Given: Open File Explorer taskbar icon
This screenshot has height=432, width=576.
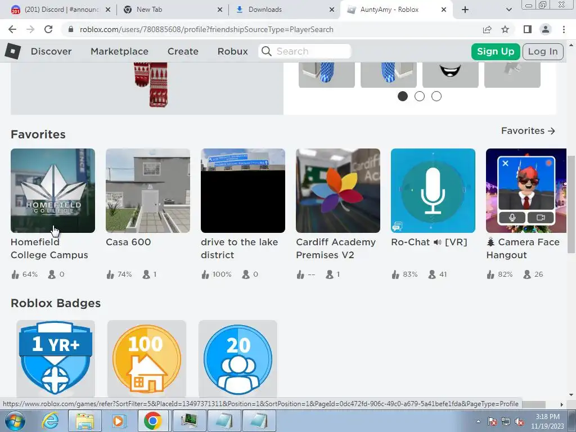Looking at the screenshot, I should (85, 421).
